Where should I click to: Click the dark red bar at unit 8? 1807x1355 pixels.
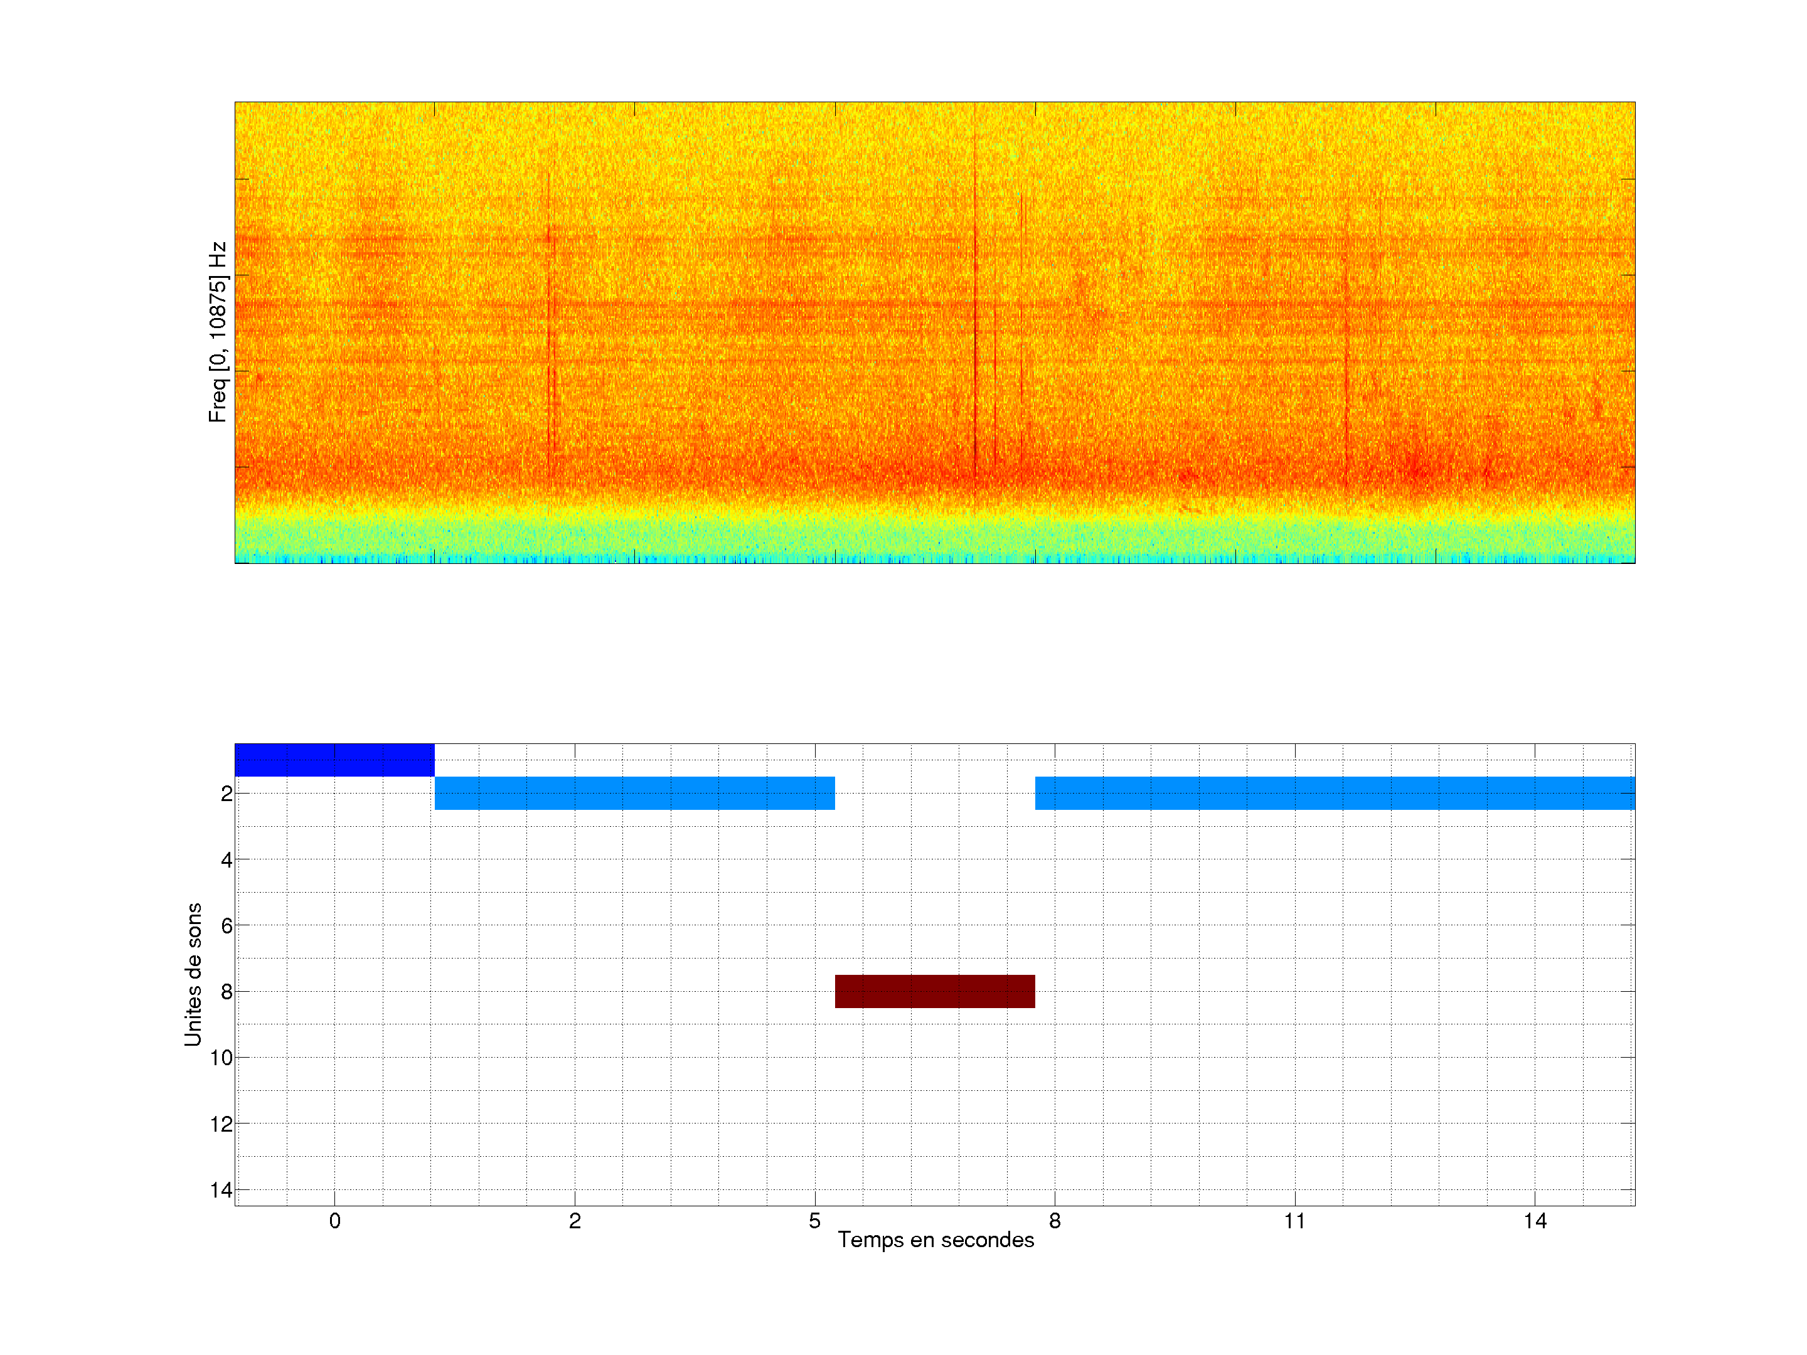pos(934,991)
